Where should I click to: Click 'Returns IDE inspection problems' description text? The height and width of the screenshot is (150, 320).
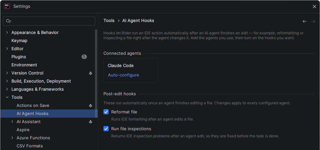(x=195, y=136)
